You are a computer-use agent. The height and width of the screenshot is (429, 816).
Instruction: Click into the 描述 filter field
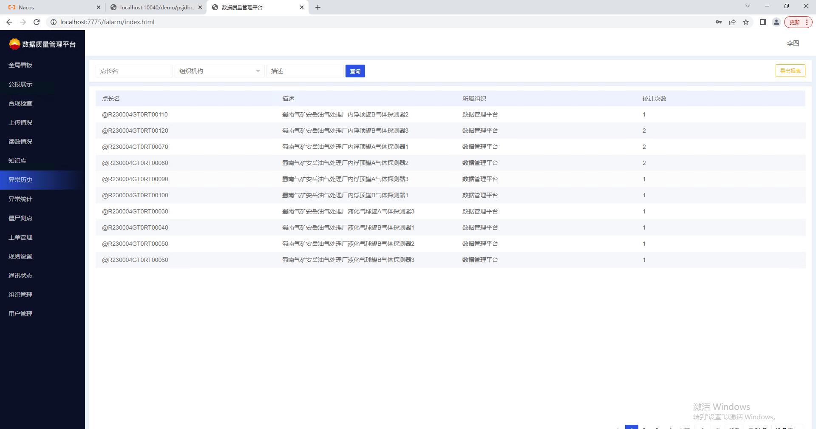point(305,71)
